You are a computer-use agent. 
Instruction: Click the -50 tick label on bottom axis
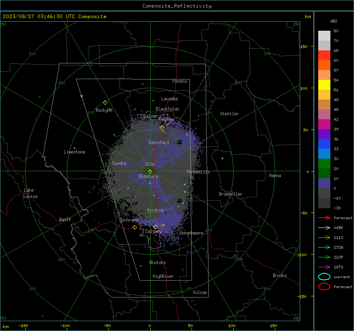point(107,325)
